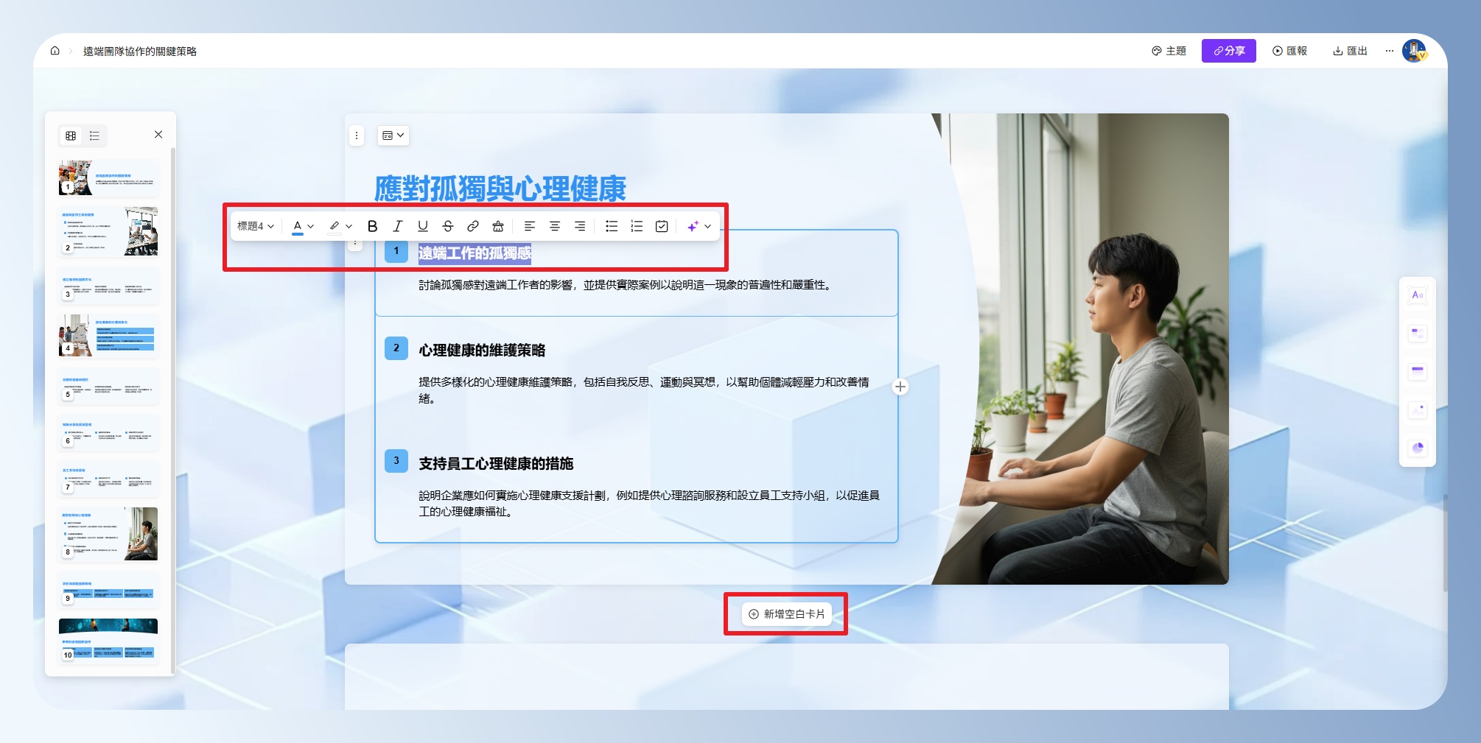Open the 標題4 heading style dropdown
Screen dimensions: 1481x743
click(x=255, y=226)
